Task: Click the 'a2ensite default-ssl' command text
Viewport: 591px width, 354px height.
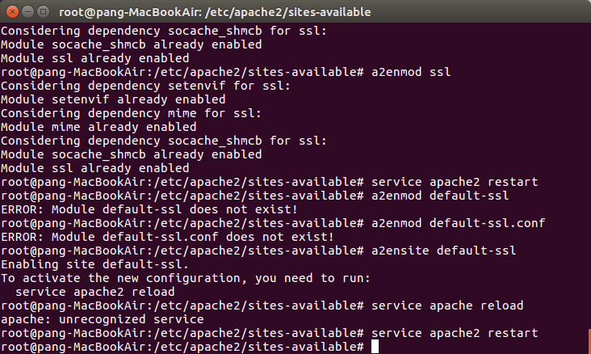Action: (443, 251)
